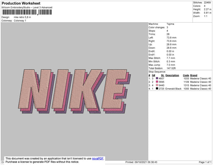
Task: Click the barcode under the worksheet title
Action: 27,12
